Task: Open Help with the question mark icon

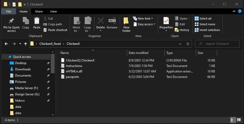Action: pyautogui.click(x=240, y=11)
